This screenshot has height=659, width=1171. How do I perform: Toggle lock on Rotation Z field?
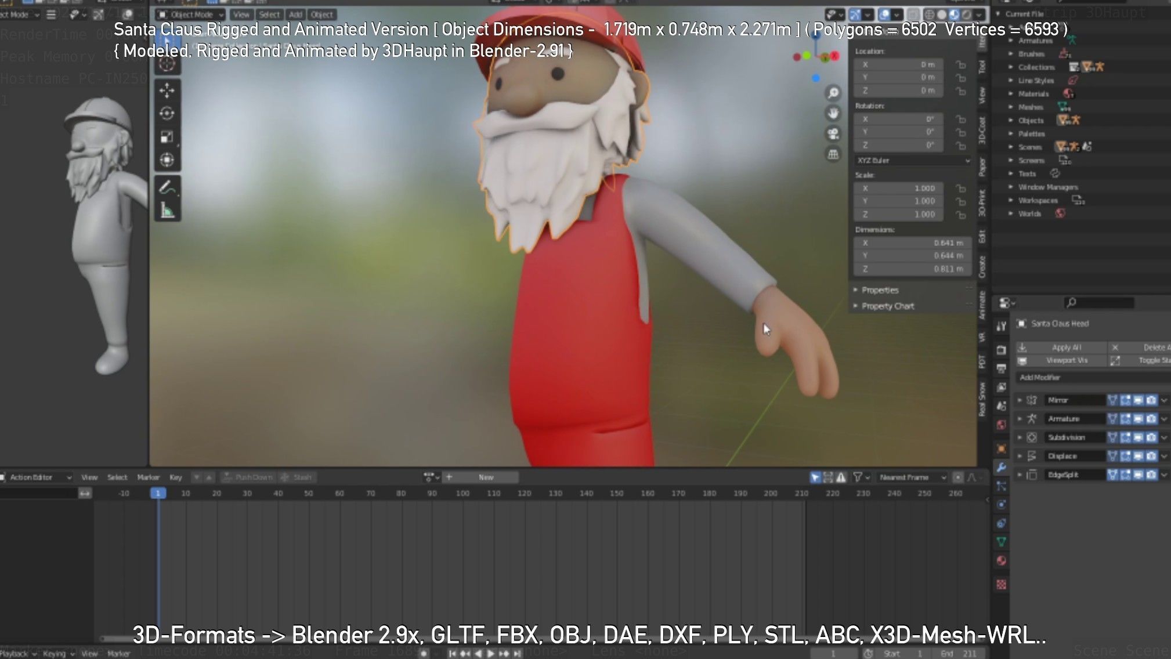pyautogui.click(x=961, y=145)
